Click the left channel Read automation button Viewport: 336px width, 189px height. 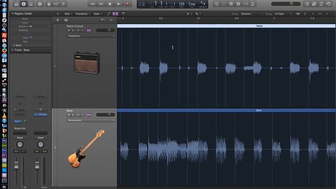click(20, 138)
